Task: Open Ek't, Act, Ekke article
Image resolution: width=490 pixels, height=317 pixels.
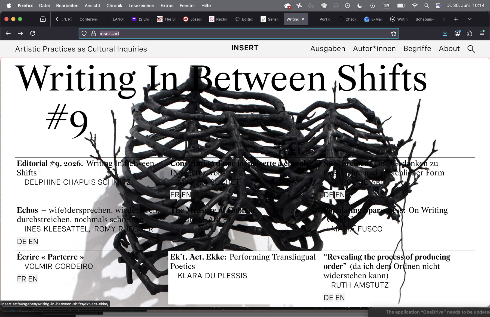Action: pyautogui.click(x=243, y=261)
